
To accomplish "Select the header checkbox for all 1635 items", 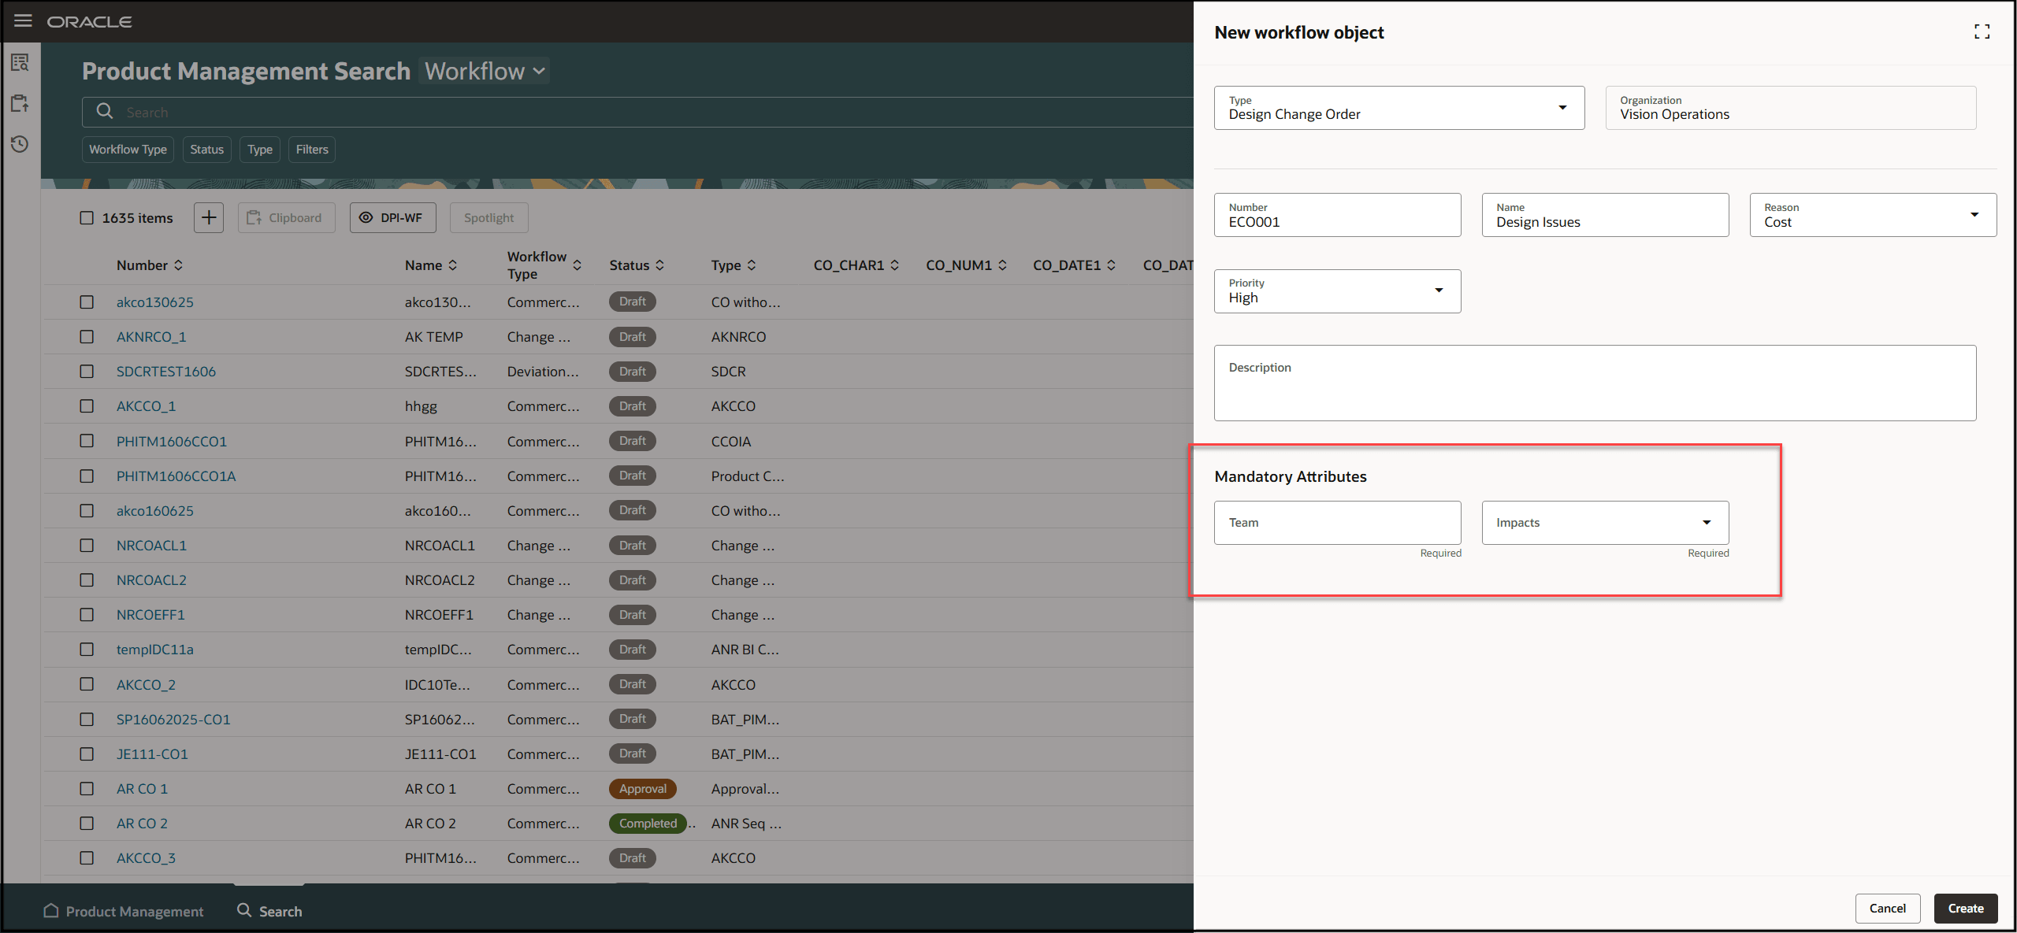I will [87, 217].
